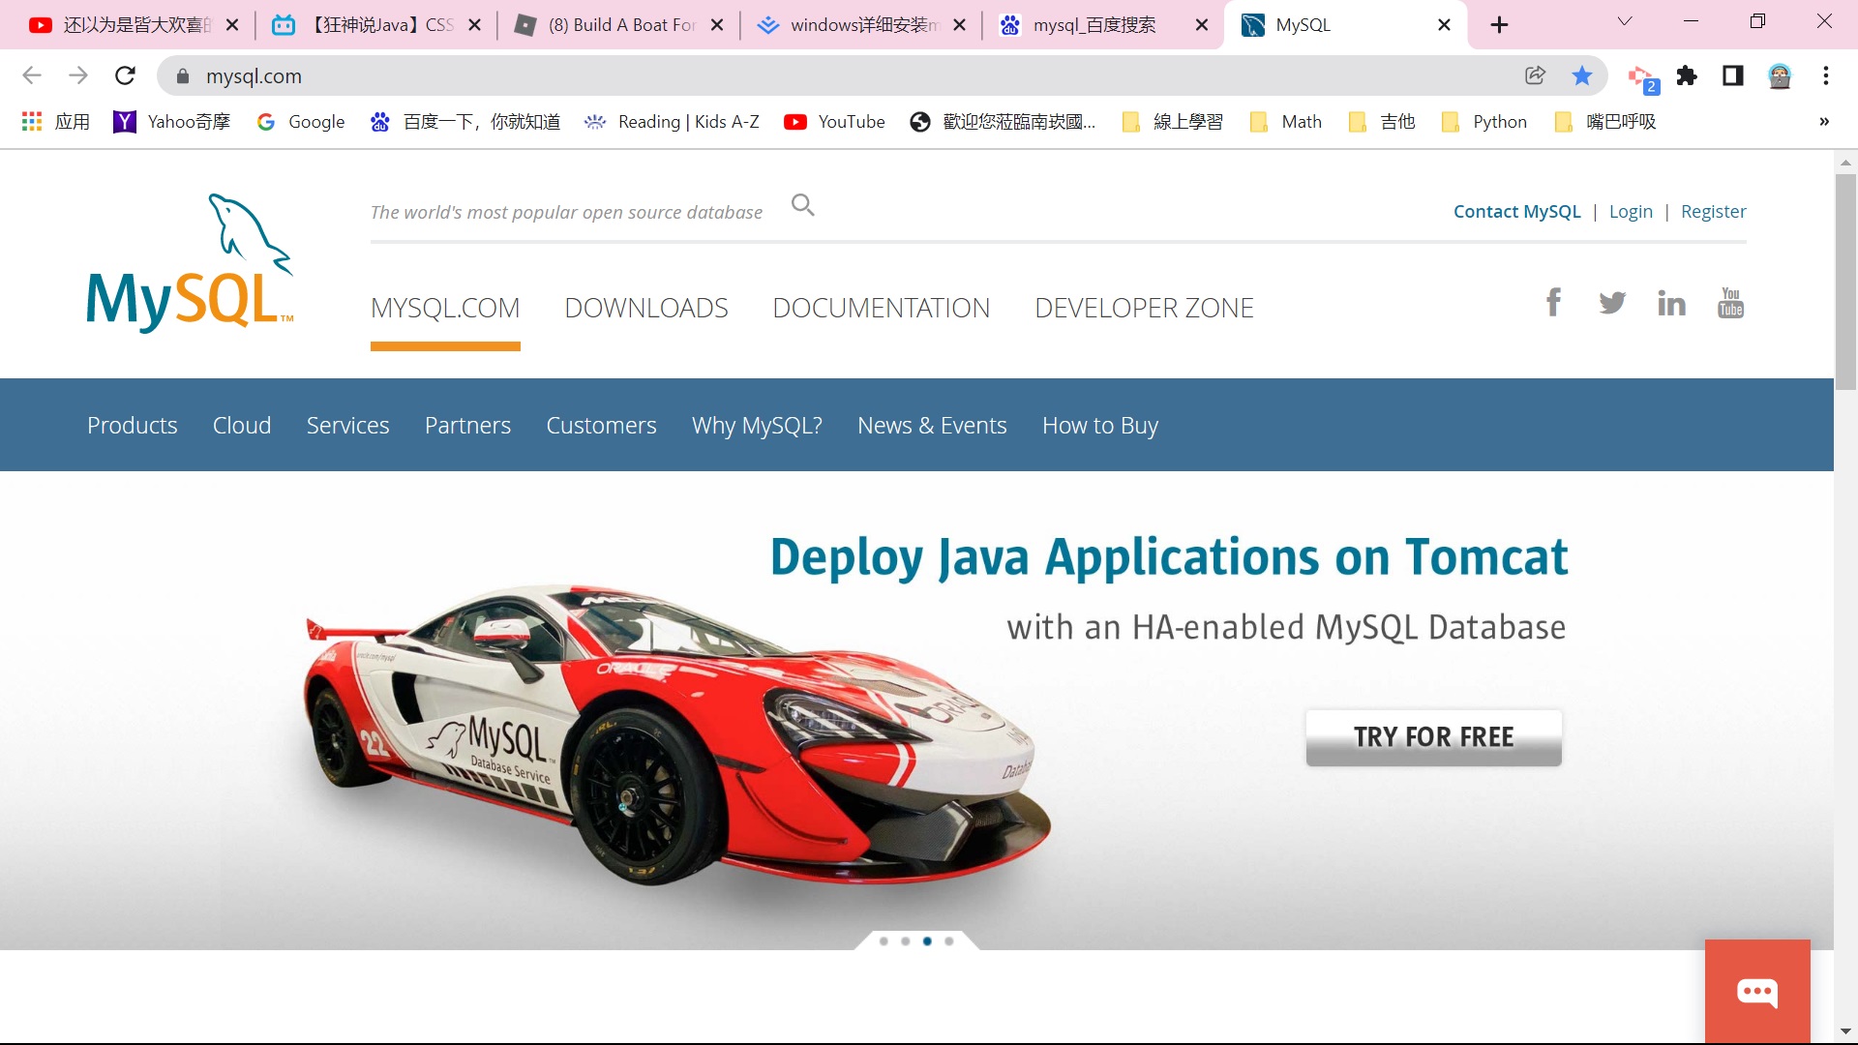The image size is (1858, 1045).
Task: Open the site search magnifier icon
Action: [802, 205]
